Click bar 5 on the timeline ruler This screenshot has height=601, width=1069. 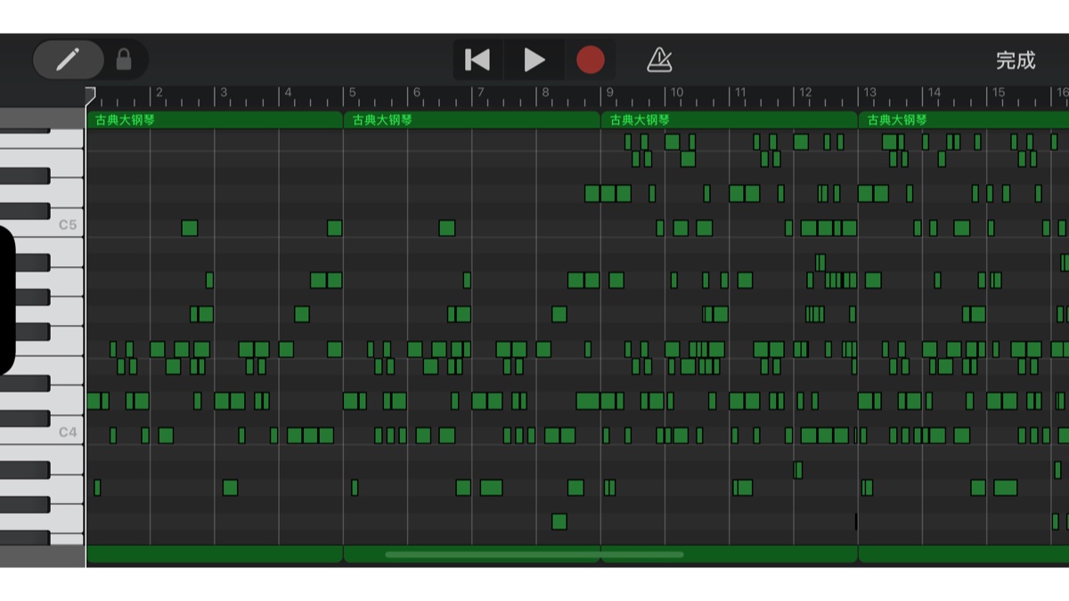click(351, 93)
